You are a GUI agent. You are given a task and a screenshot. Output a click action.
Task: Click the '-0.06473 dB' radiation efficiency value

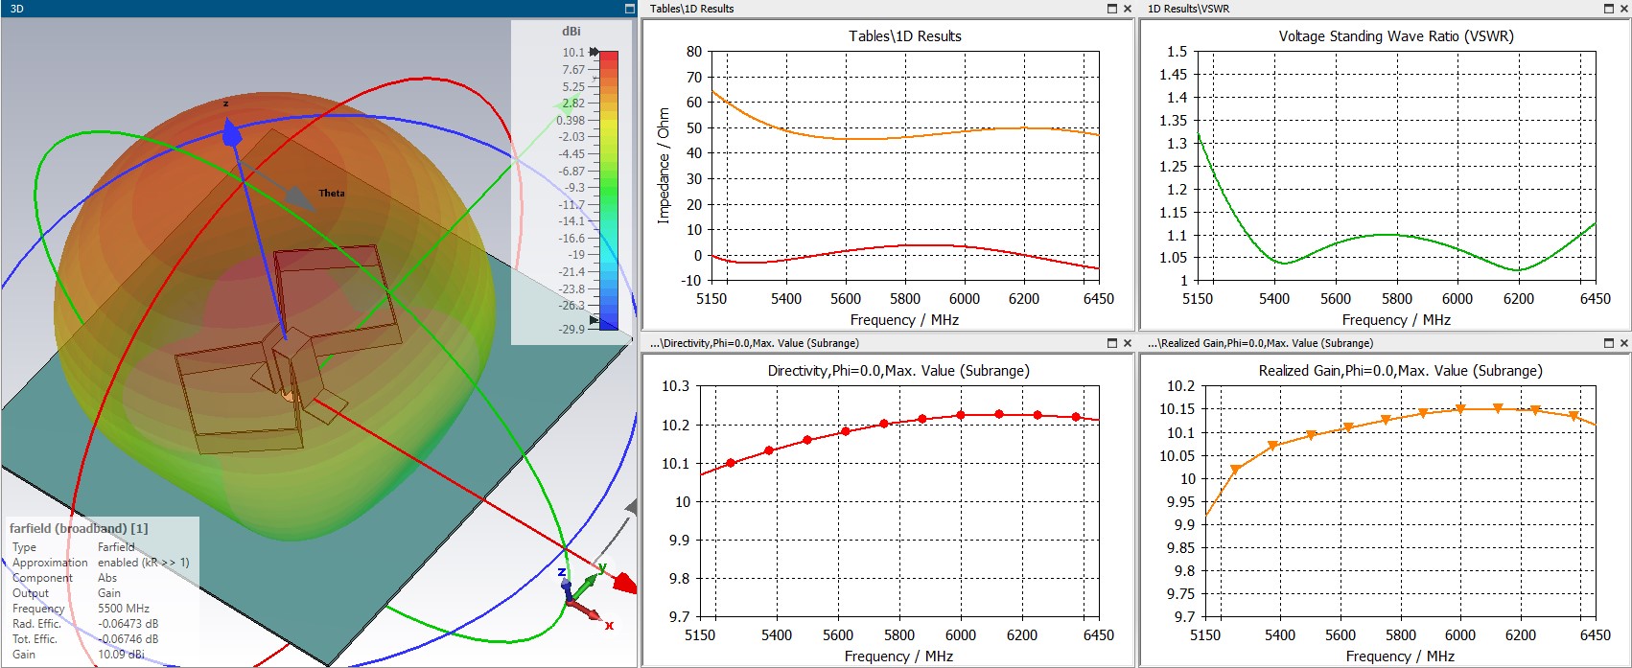[x=128, y=624]
